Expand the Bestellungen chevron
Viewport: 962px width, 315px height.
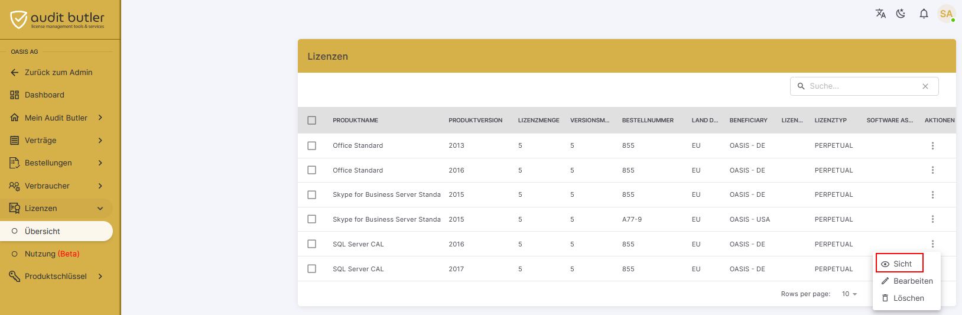(100, 163)
